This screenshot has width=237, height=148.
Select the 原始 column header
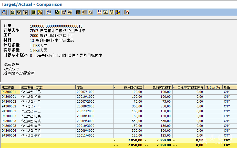pyautogui.click(x=95, y=88)
